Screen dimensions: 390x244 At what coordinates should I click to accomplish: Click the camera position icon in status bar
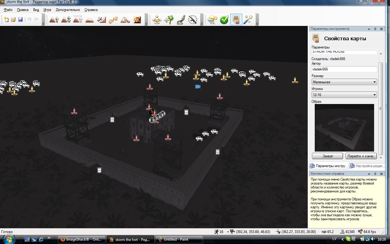232,232
